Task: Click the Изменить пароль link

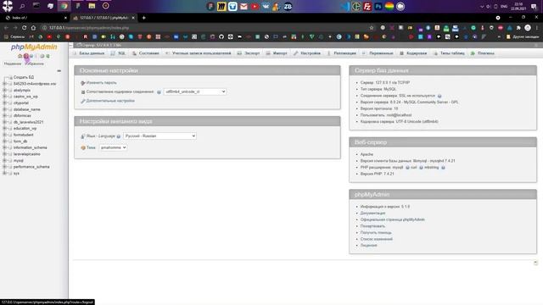Action: point(101,83)
